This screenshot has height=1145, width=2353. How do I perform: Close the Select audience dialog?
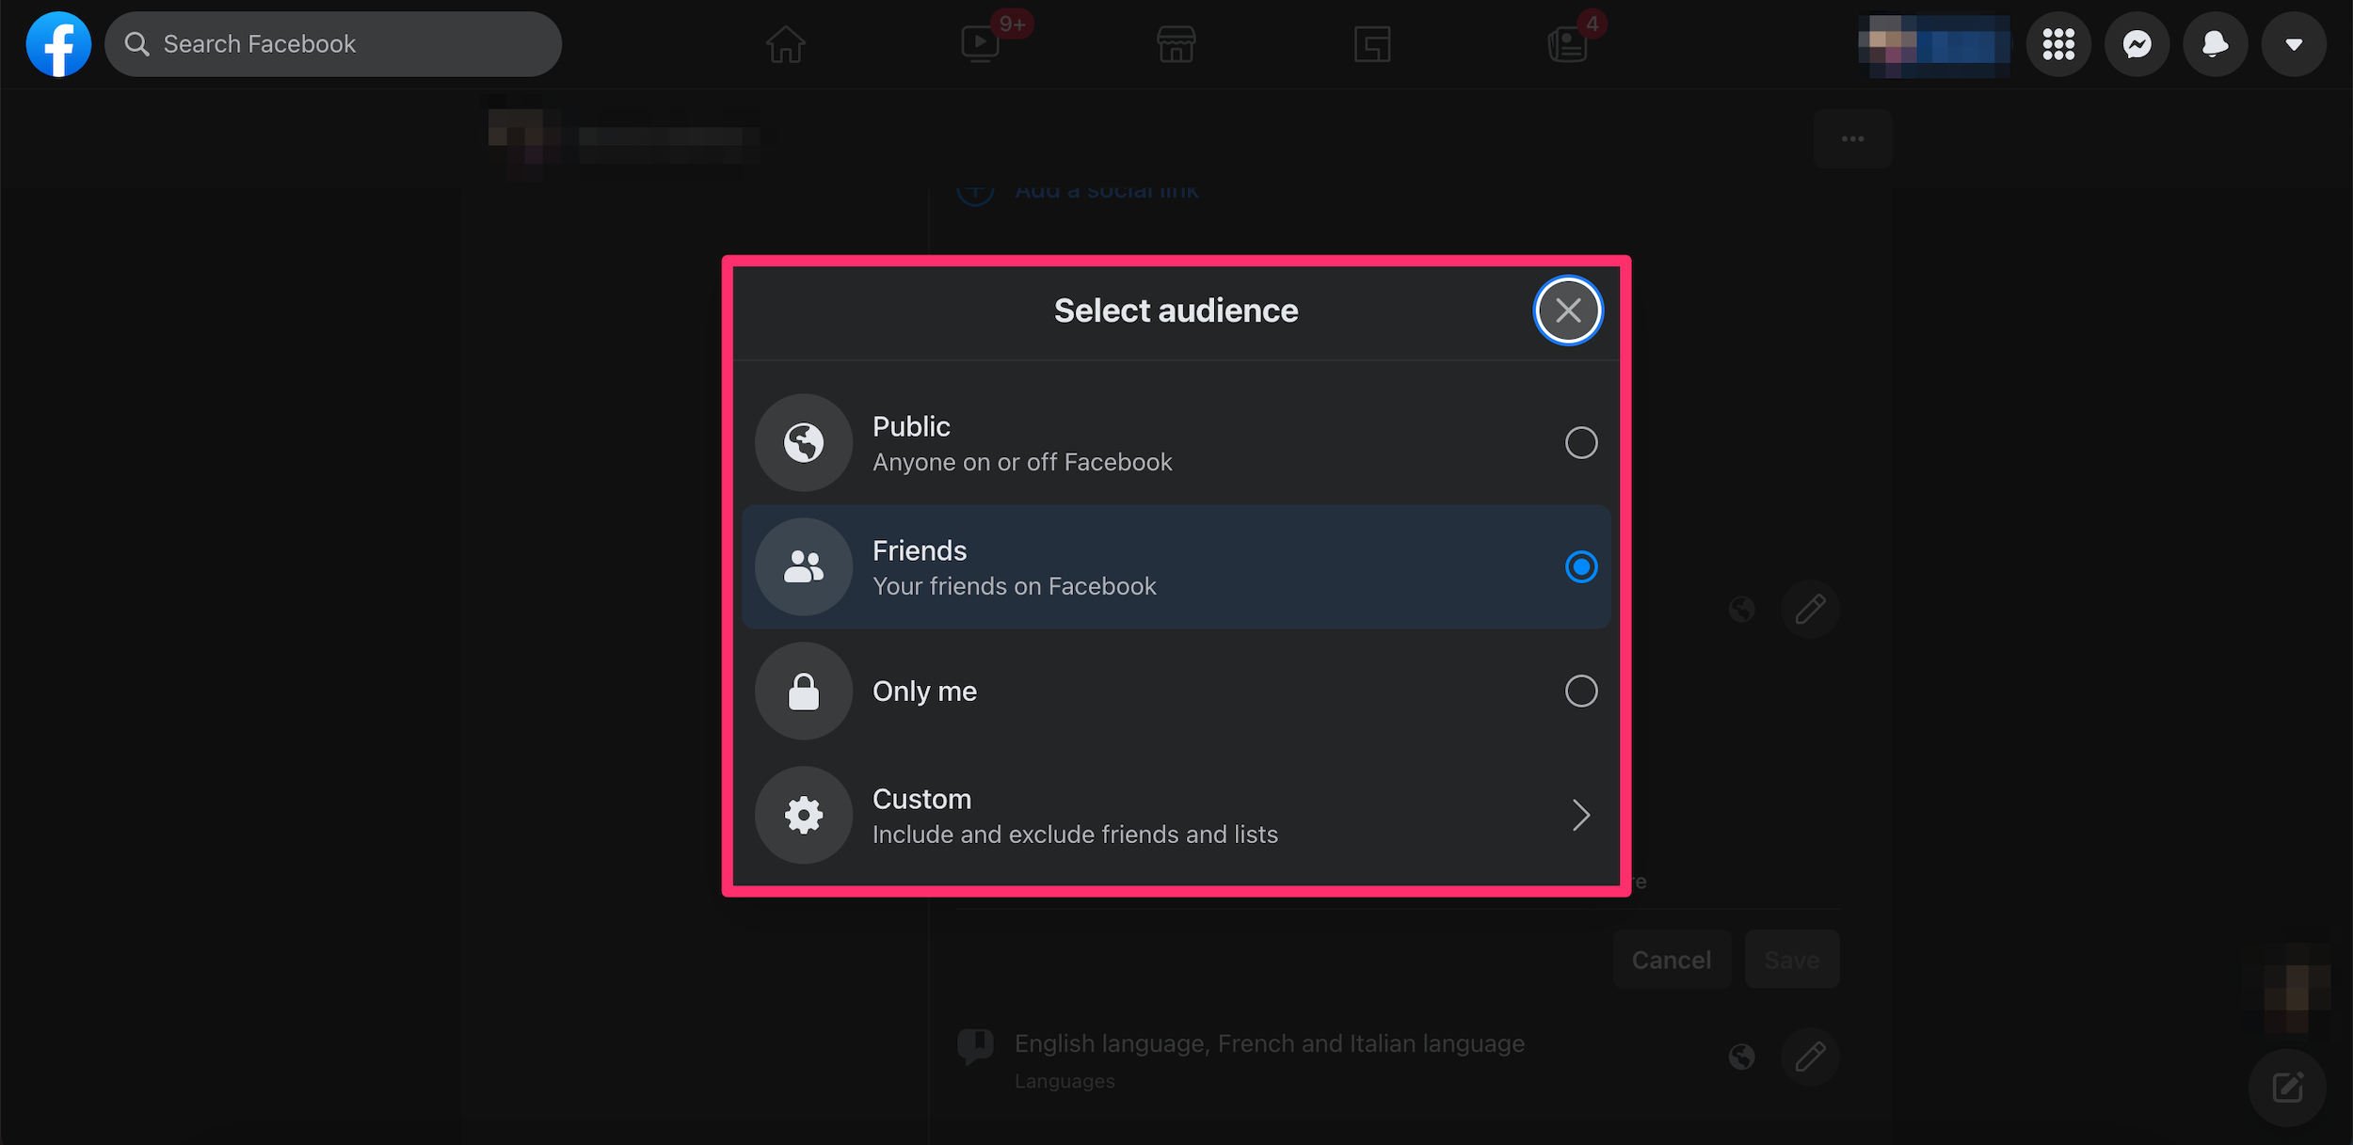click(1567, 310)
